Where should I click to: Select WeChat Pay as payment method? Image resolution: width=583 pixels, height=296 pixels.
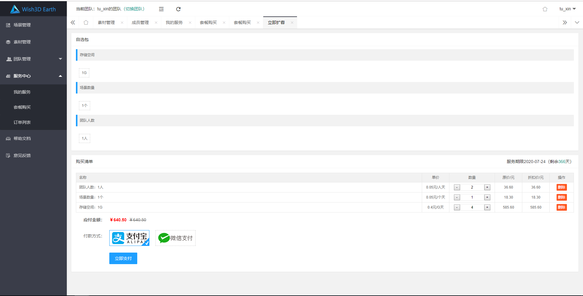(176, 238)
